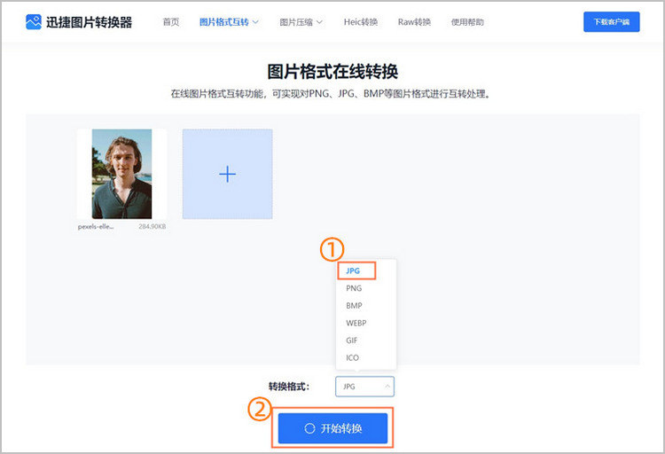Click the 开始转换 button

coord(332,428)
